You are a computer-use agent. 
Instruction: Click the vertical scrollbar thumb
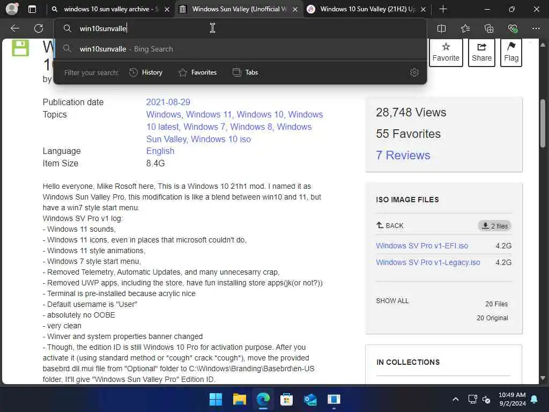(x=543, y=123)
